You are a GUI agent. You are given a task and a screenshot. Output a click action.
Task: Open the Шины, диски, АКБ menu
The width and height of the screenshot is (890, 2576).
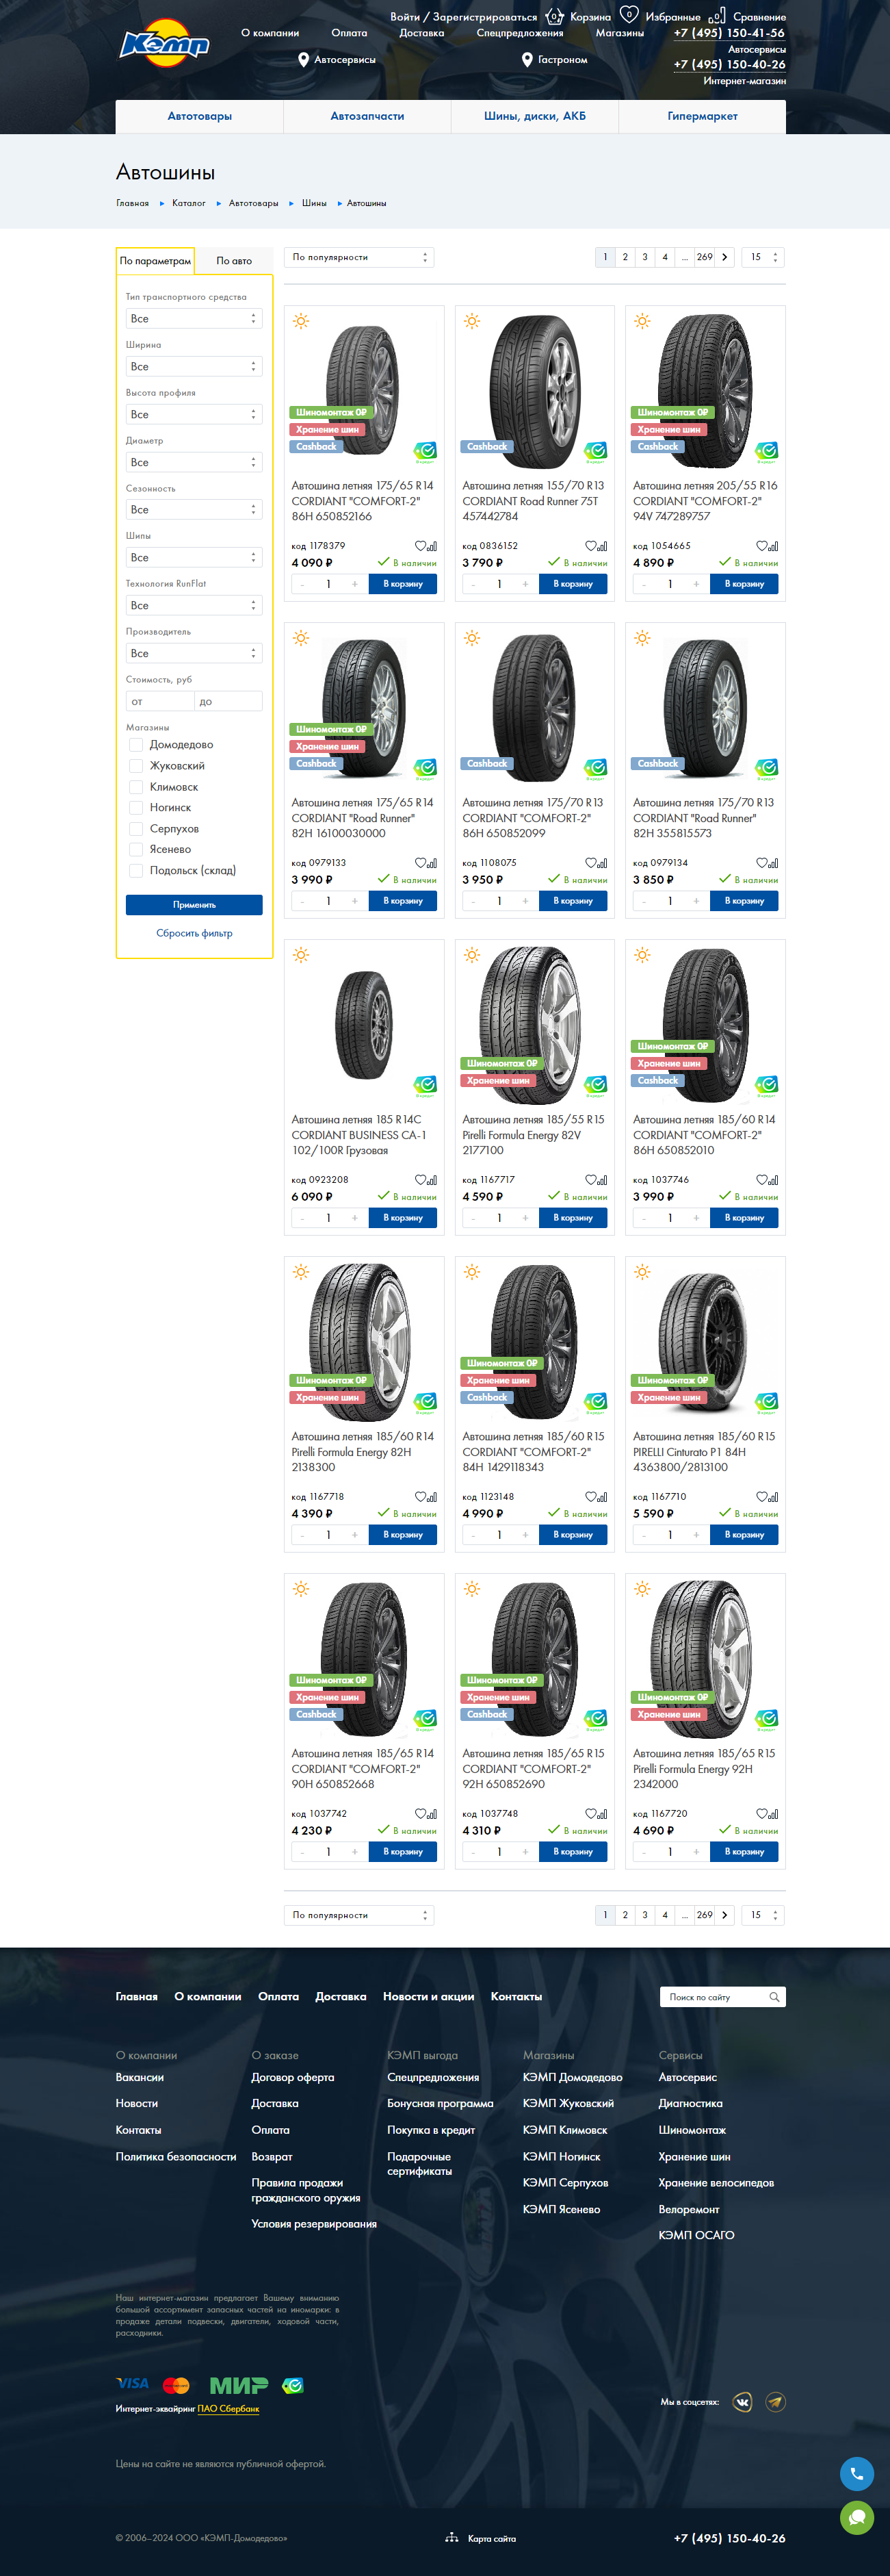coord(534,117)
